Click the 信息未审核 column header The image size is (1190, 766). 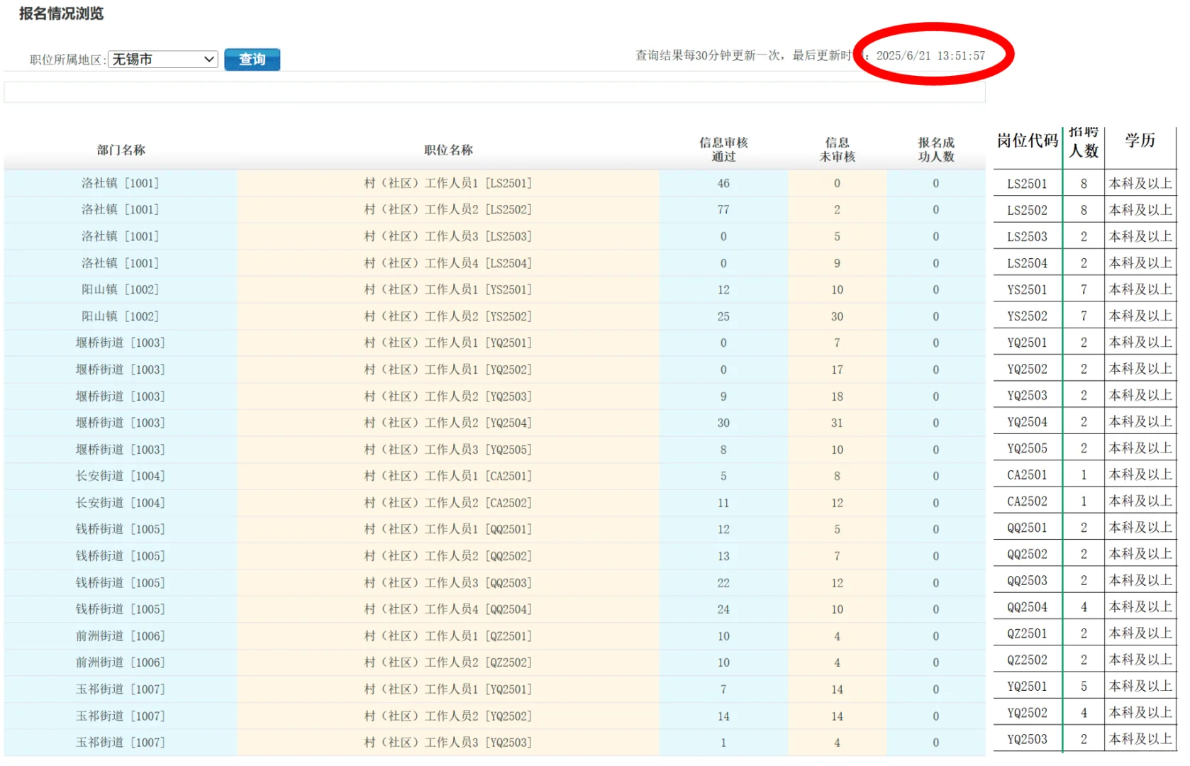pos(837,150)
